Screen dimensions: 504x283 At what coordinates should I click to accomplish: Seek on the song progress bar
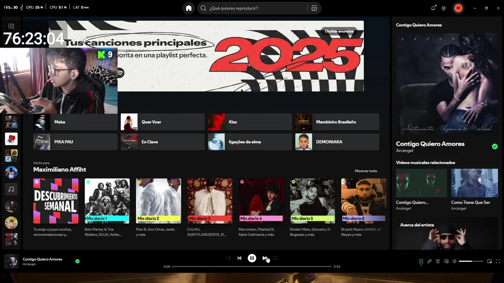pyautogui.click(x=252, y=266)
